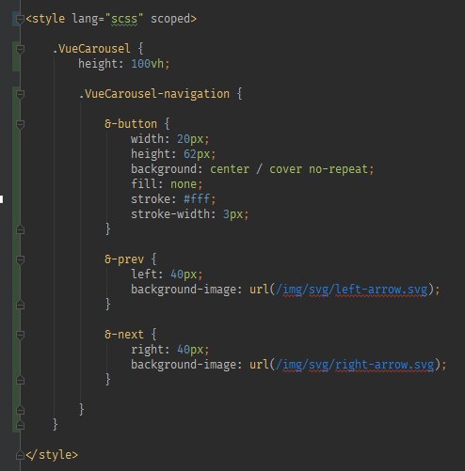Click the fold-end marker closing the .VueCarousel block
The height and width of the screenshot is (471, 465).
click(x=20, y=425)
